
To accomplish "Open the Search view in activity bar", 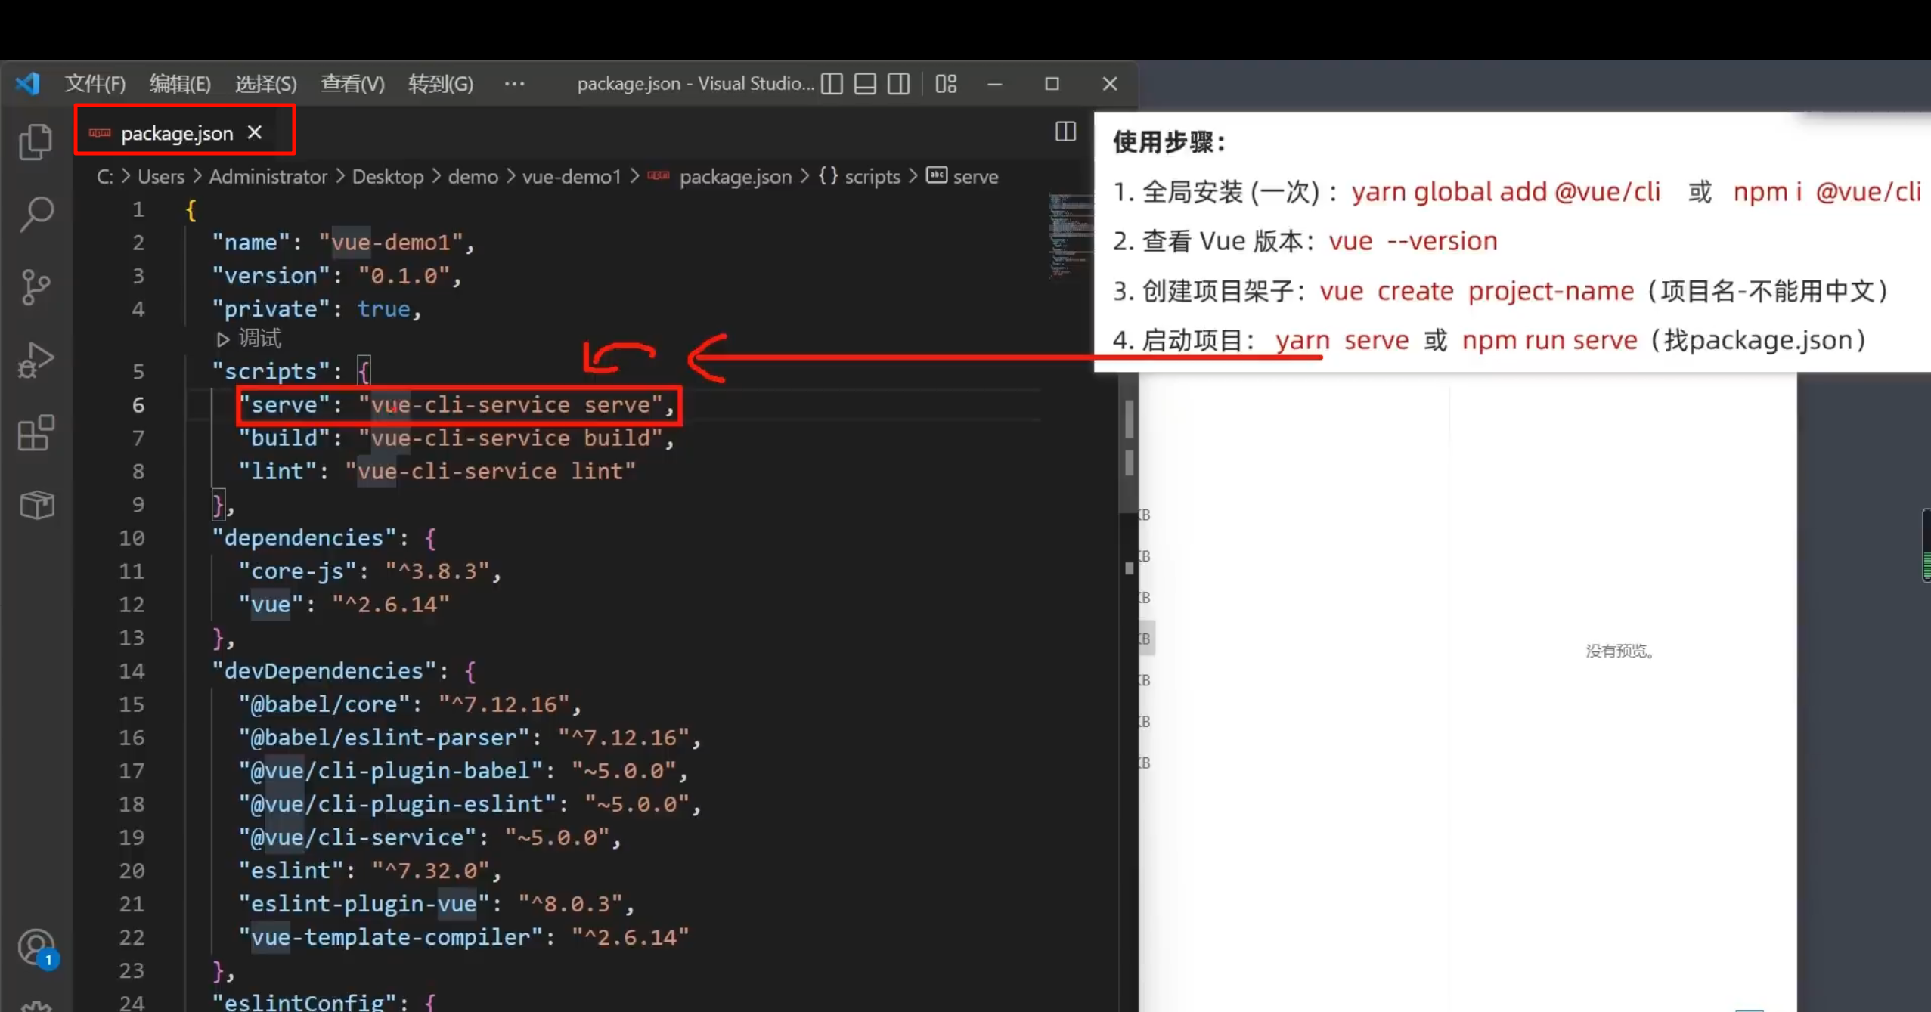I will click(x=36, y=215).
